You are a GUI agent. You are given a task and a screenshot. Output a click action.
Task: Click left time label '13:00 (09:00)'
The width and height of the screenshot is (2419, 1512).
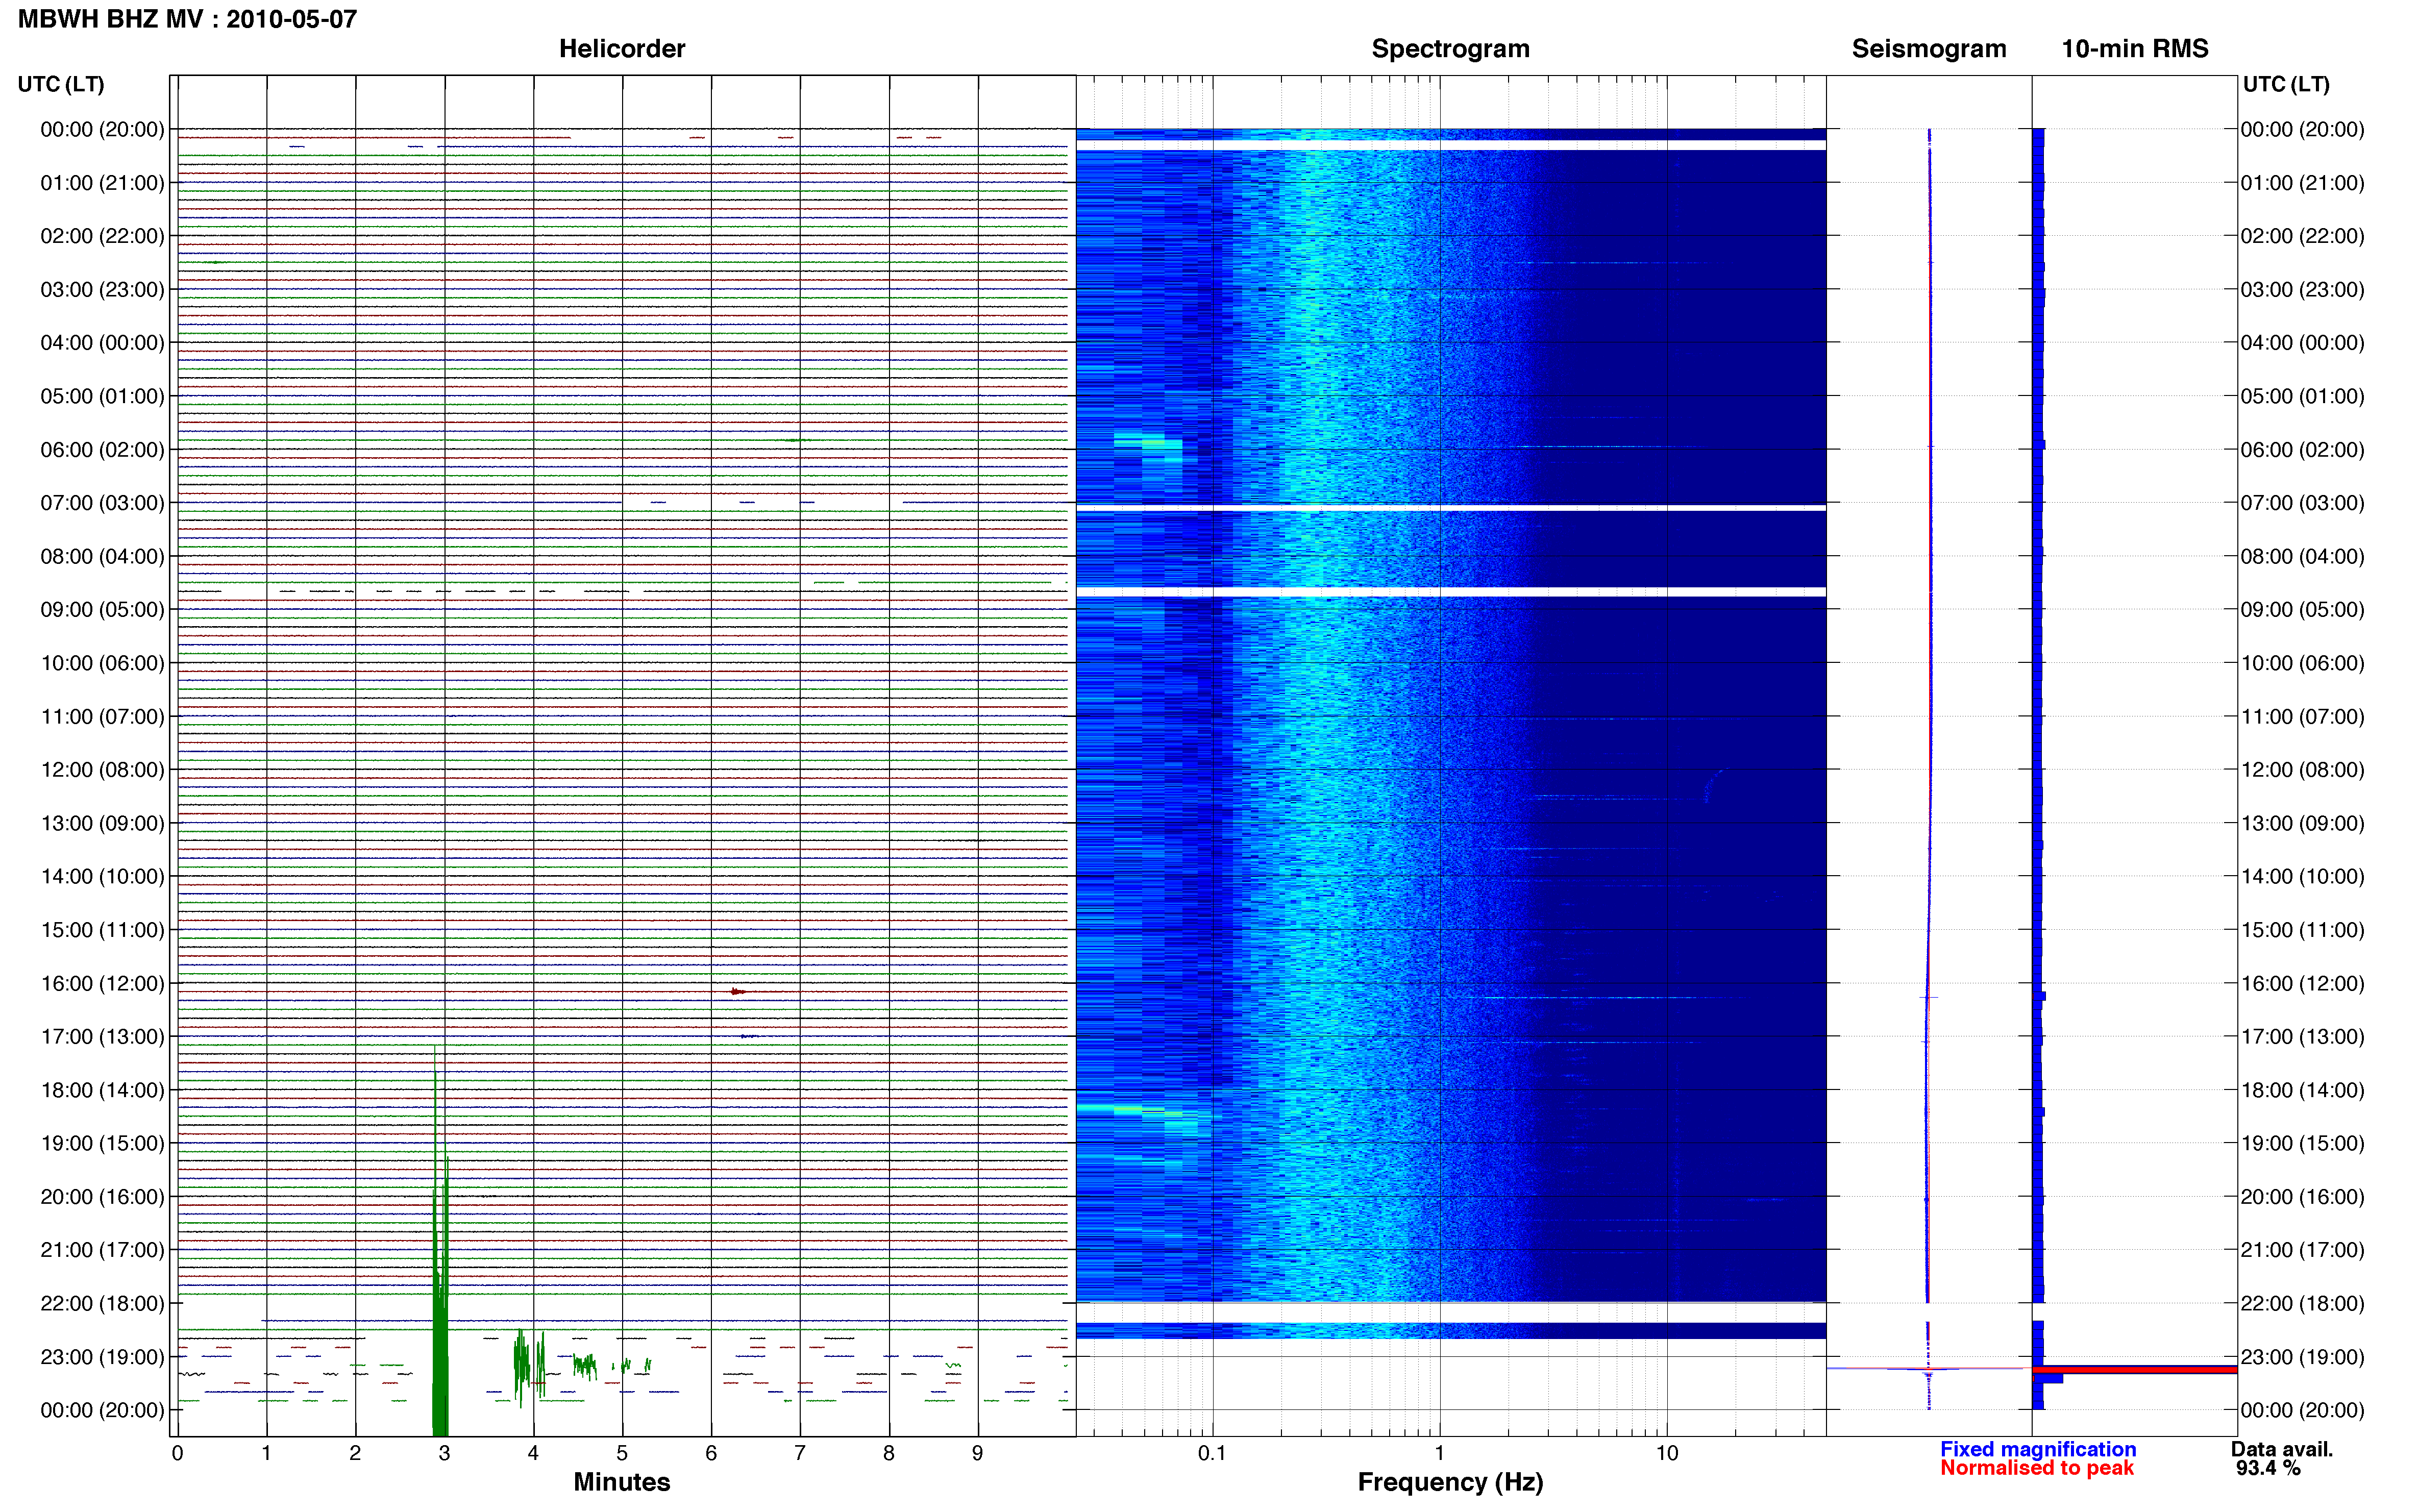coord(102,823)
